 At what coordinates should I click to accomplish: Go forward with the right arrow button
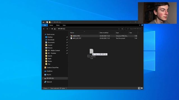click(47, 29)
